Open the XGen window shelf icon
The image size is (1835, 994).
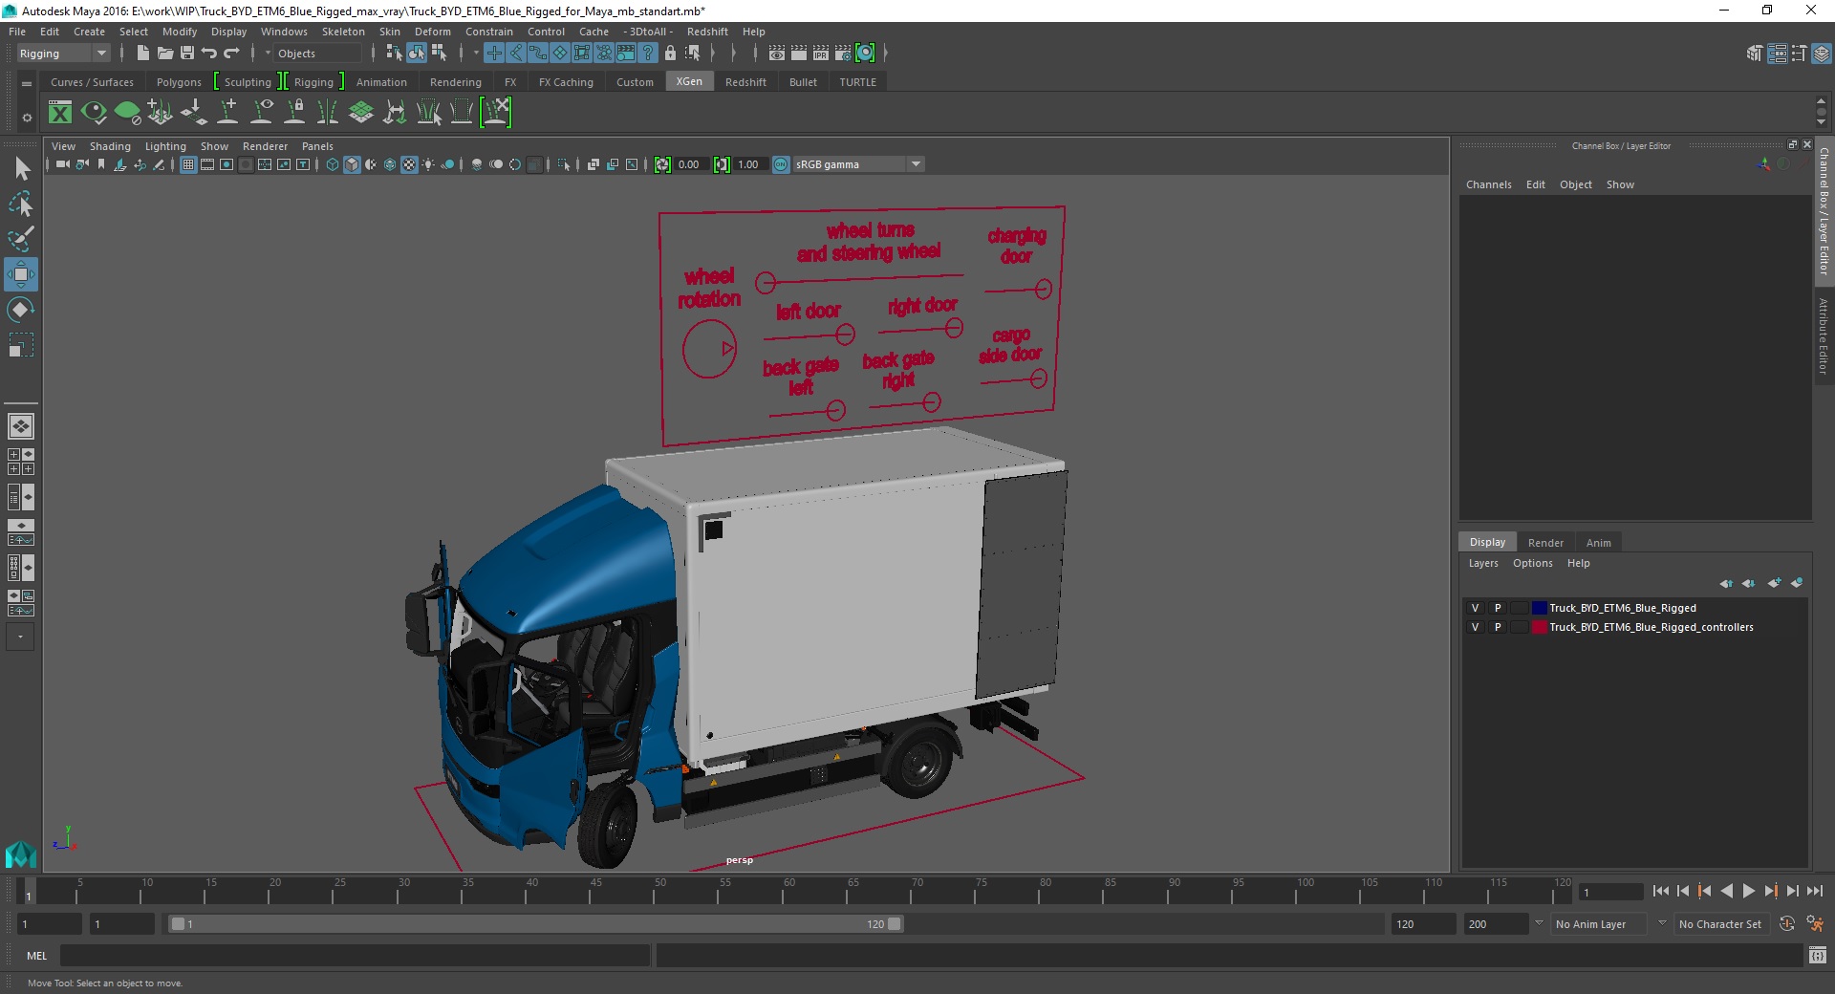60,113
